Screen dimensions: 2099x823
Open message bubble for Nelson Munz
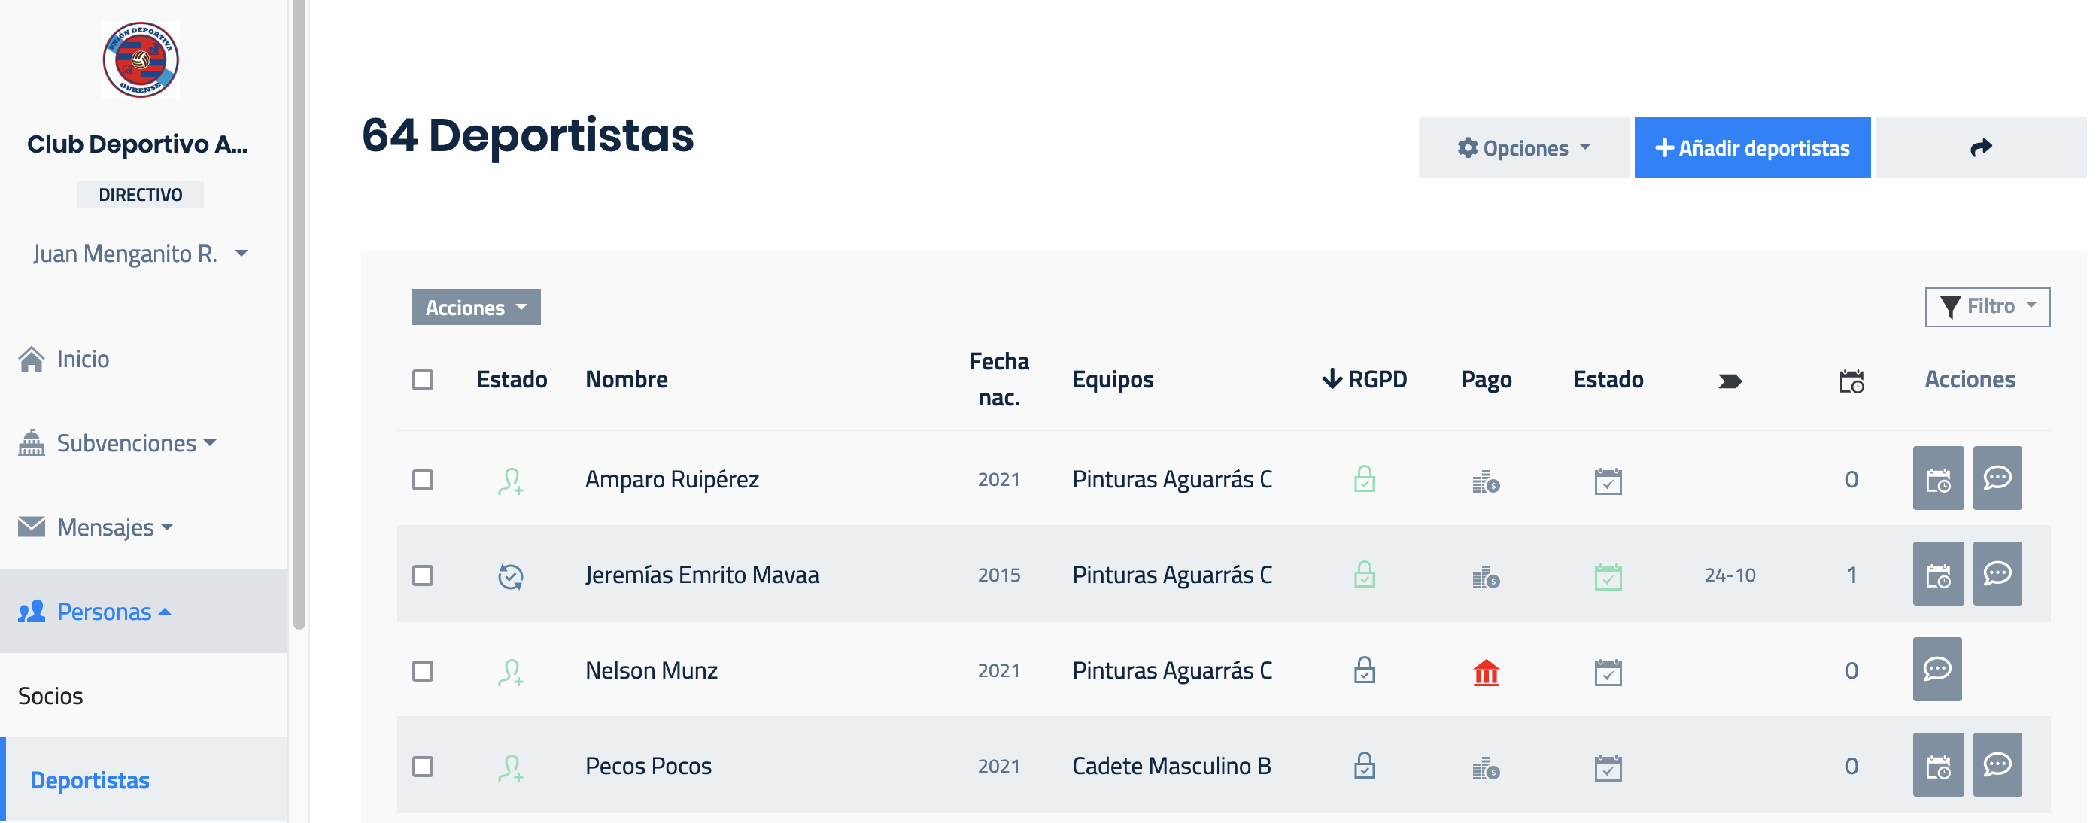(1936, 669)
